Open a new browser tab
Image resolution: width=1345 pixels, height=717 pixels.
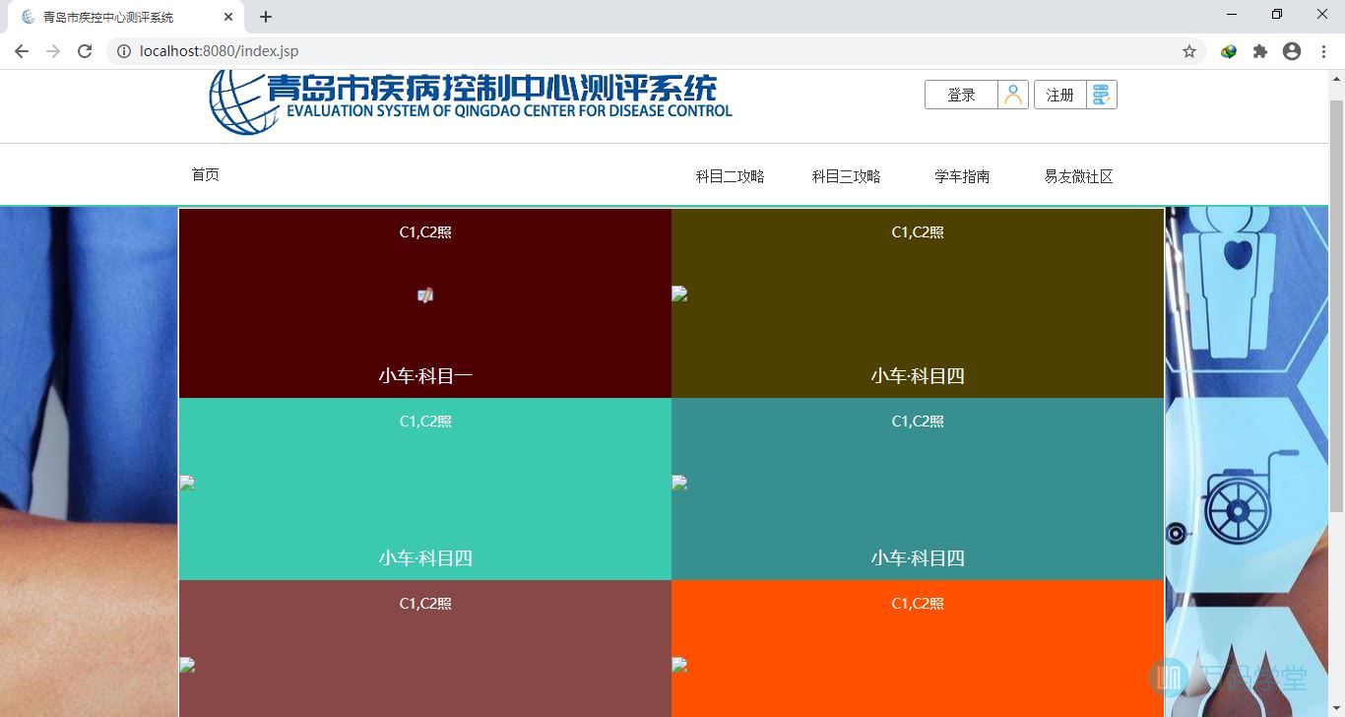(x=266, y=17)
